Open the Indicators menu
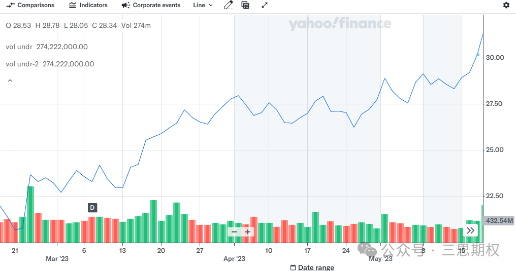The width and height of the screenshot is (516, 271). click(x=88, y=5)
